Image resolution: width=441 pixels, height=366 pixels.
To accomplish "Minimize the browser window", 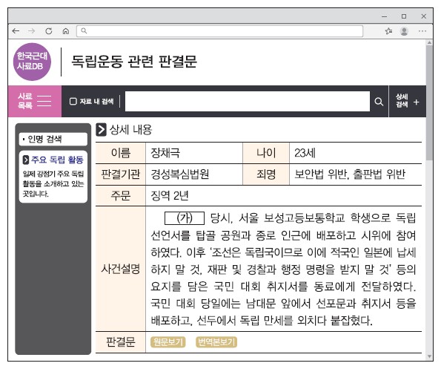I will 384,16.
